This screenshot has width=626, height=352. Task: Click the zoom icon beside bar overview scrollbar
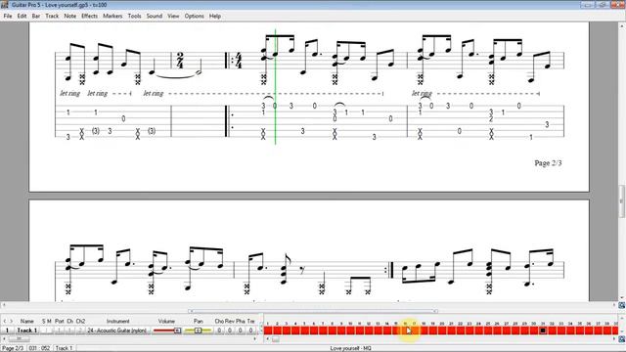click(622, 339)
